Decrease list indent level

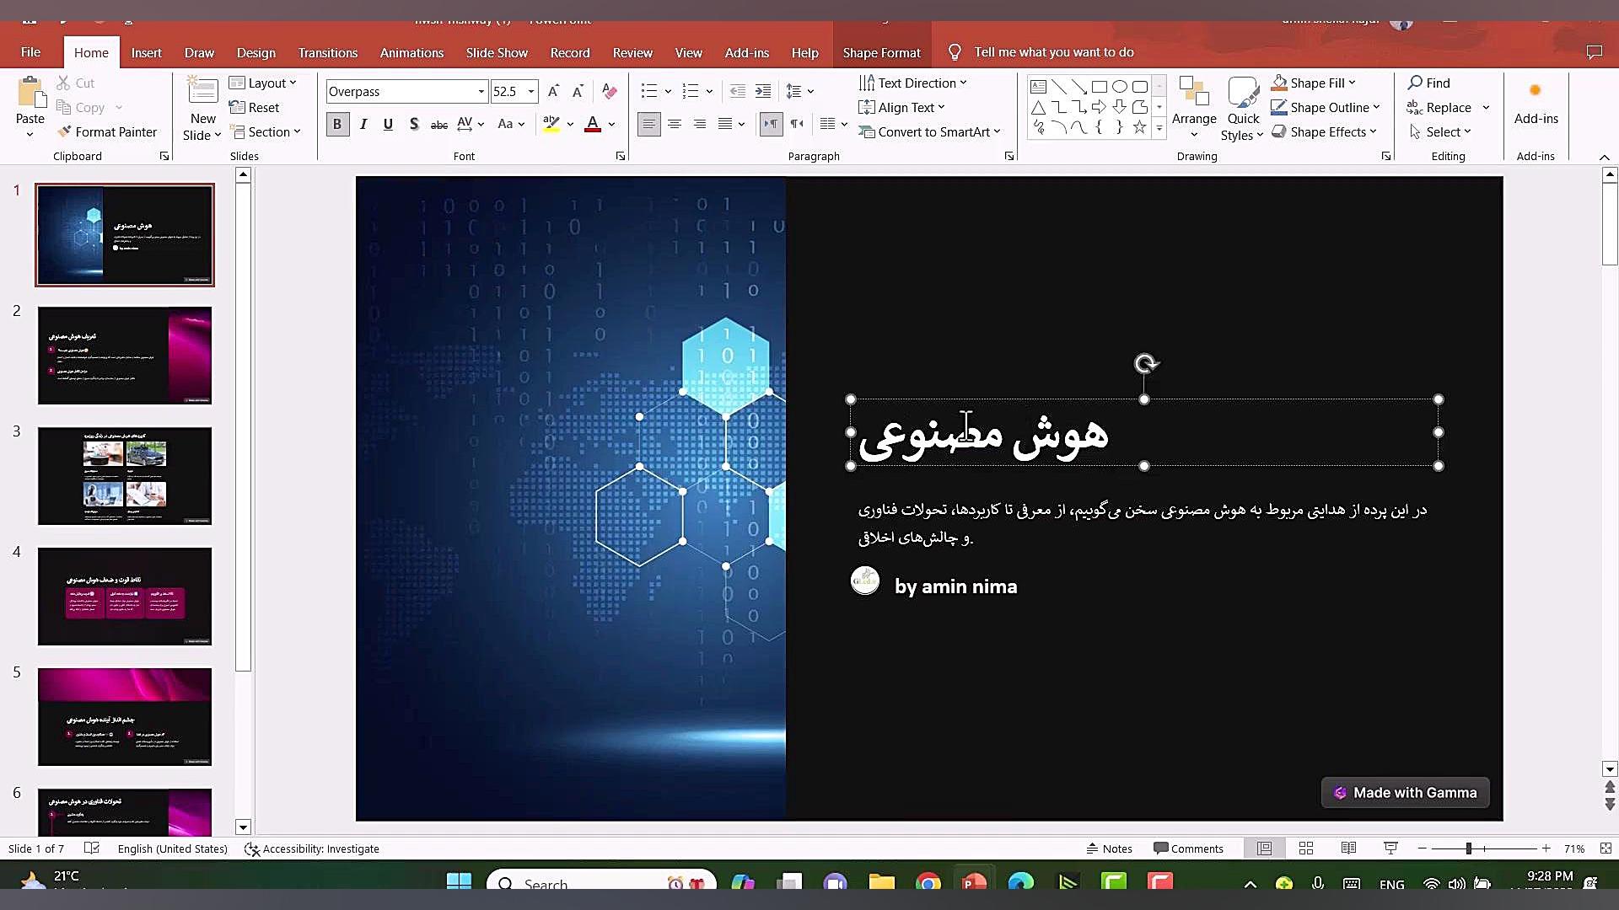tap(738, 91)
